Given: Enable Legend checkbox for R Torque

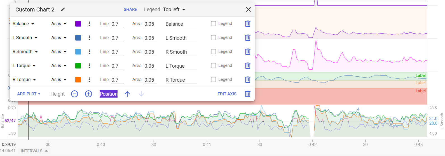Looking at the screenshot, I should tap(213, 80).
